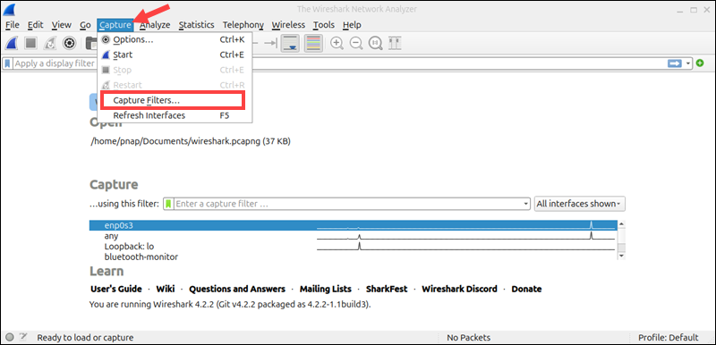Zoom out using the magnifier minus icon
This screenshot has height=345, width=716.
point(356,43)
